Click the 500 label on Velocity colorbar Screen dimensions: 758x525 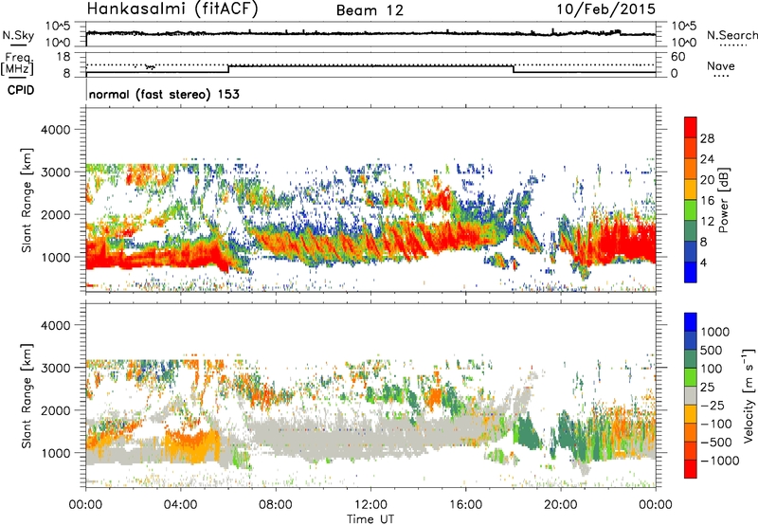click(x=712, y=351)
